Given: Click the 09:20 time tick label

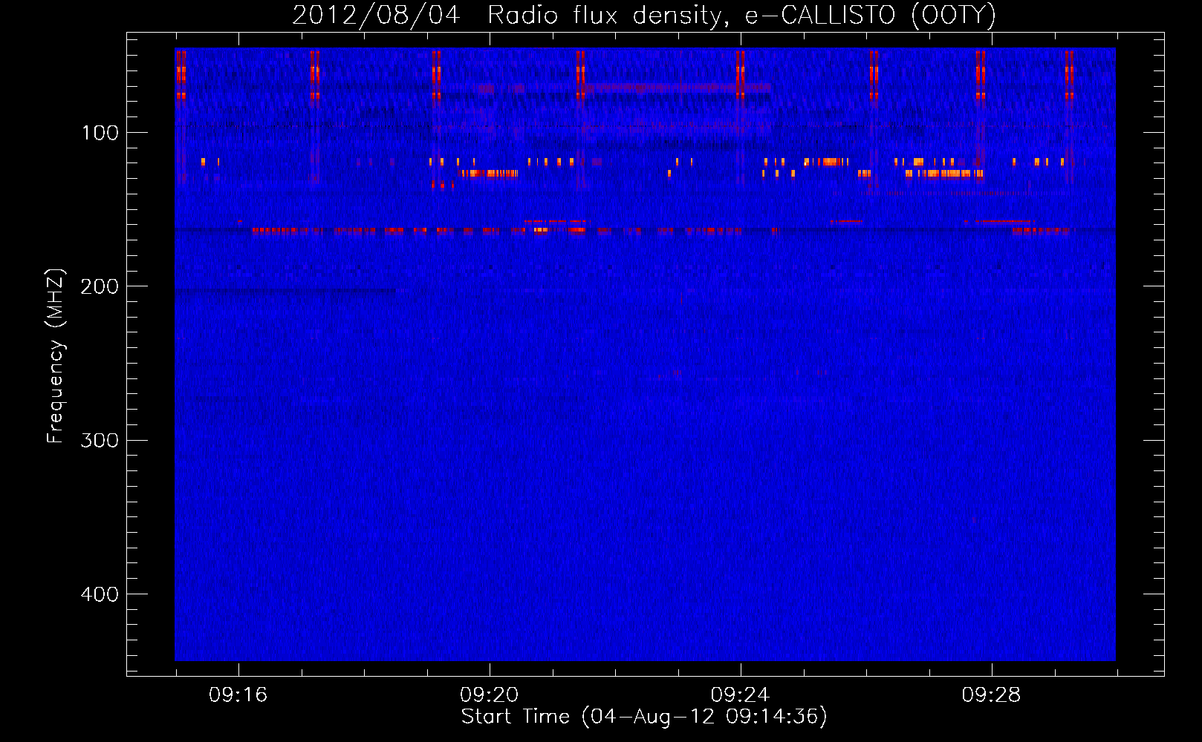Looking at the screenshot, I should [489, 695].
